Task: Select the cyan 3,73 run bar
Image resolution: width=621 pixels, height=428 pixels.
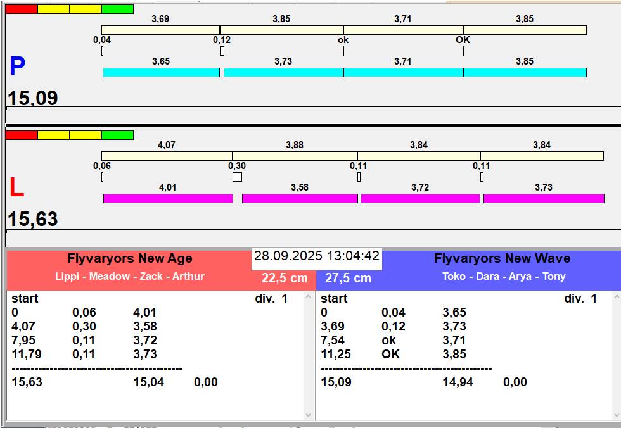Action: click(x=283, y=72)
